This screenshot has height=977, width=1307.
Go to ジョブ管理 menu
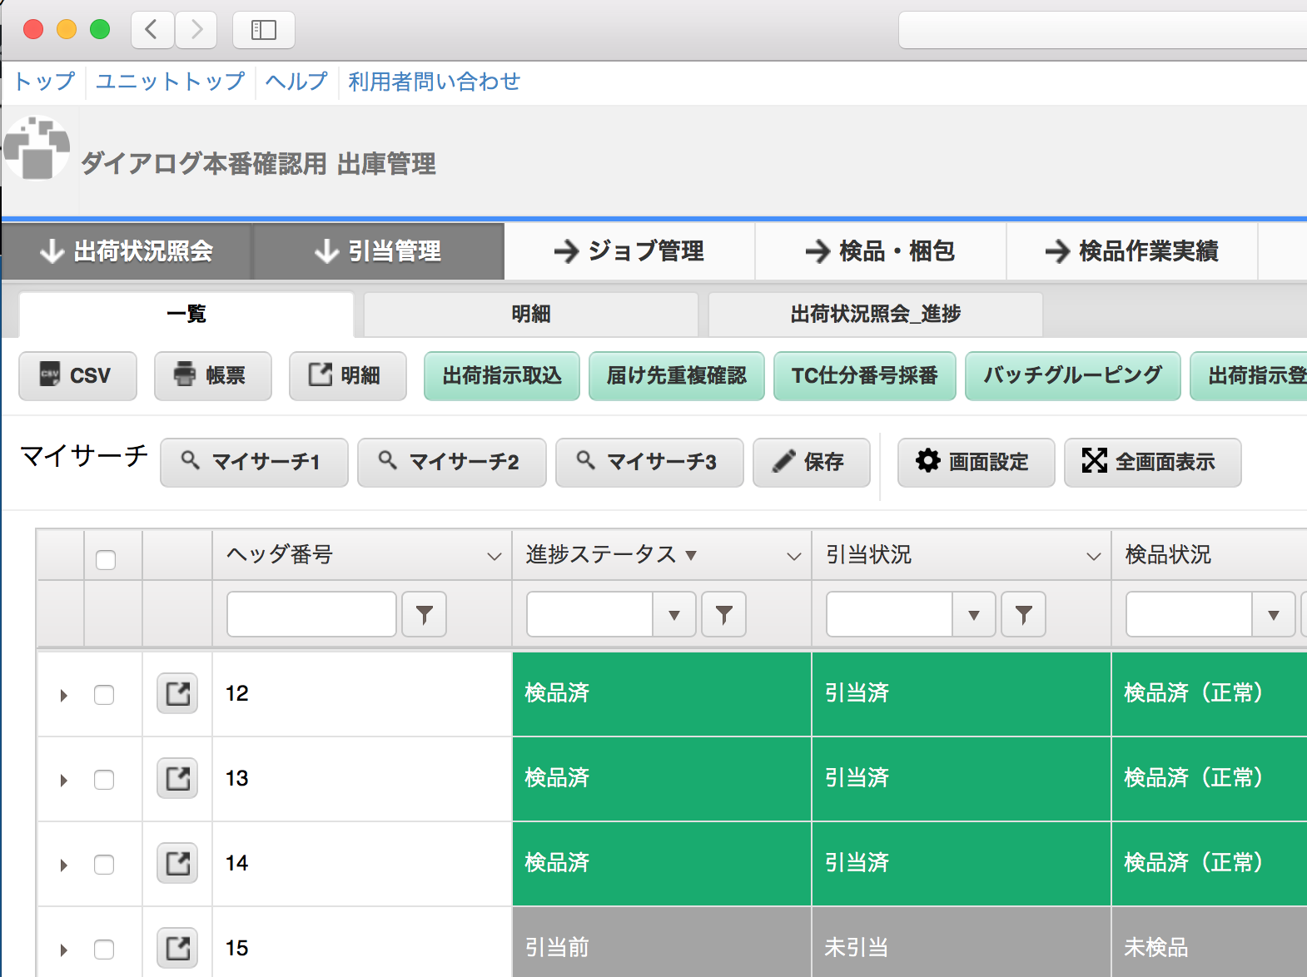point(630,251)
